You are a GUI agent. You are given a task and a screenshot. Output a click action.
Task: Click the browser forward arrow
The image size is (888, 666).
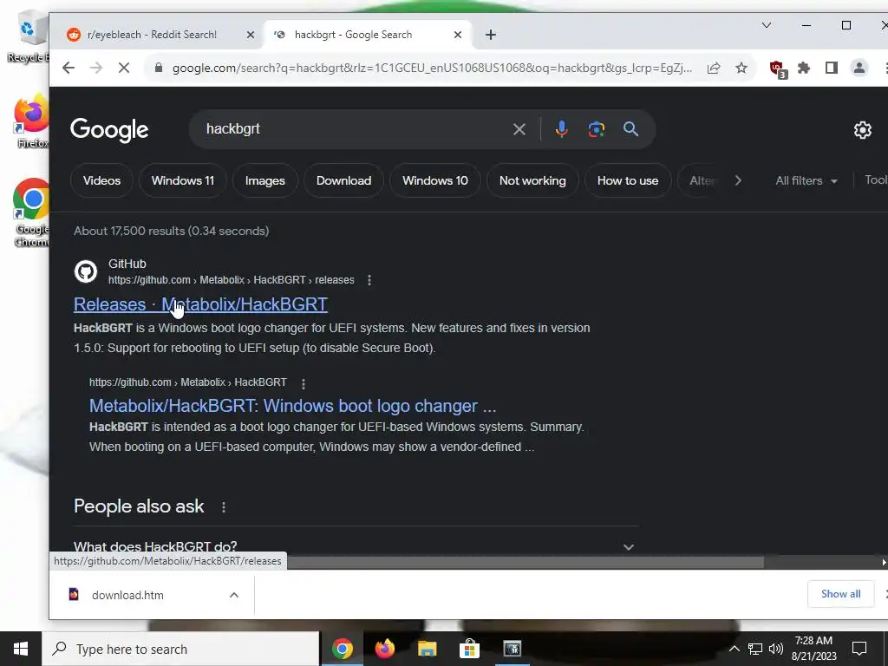pyautogui.click(x=96, y=68)
